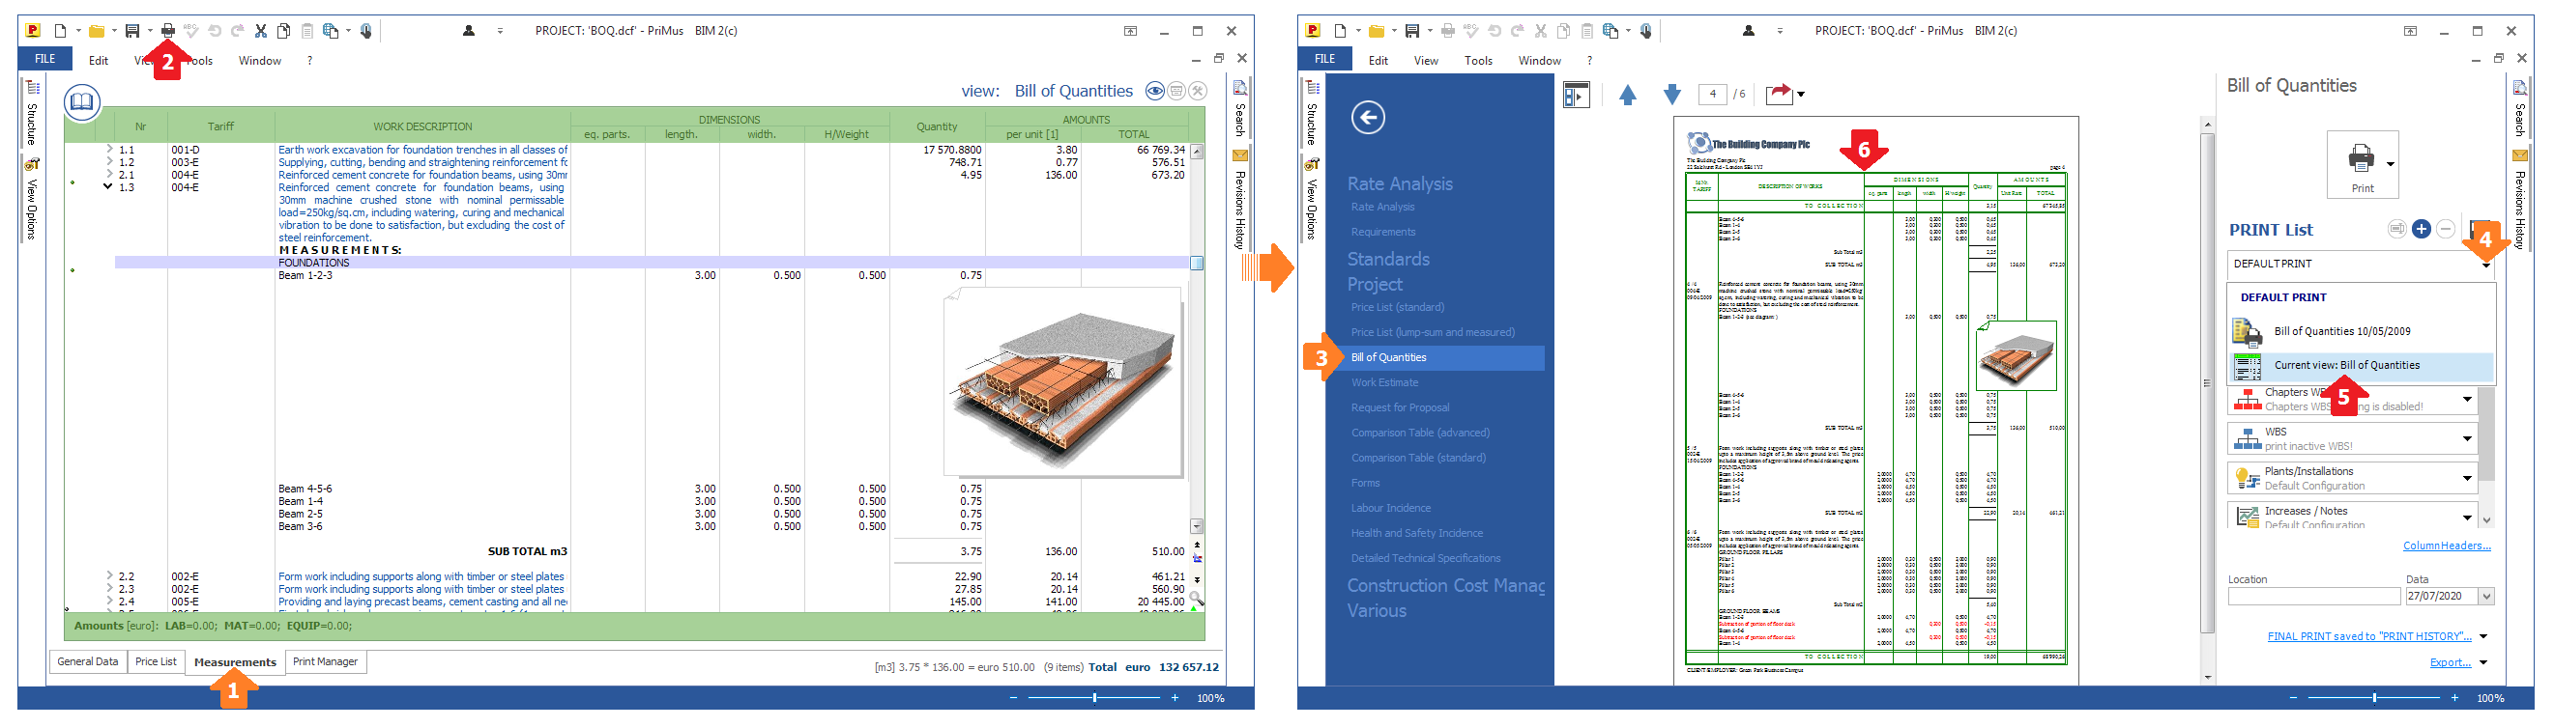The image size is (2554, 728).
Task: Expand the WBS print inactive dropdown
Action: coord(2467,438)
